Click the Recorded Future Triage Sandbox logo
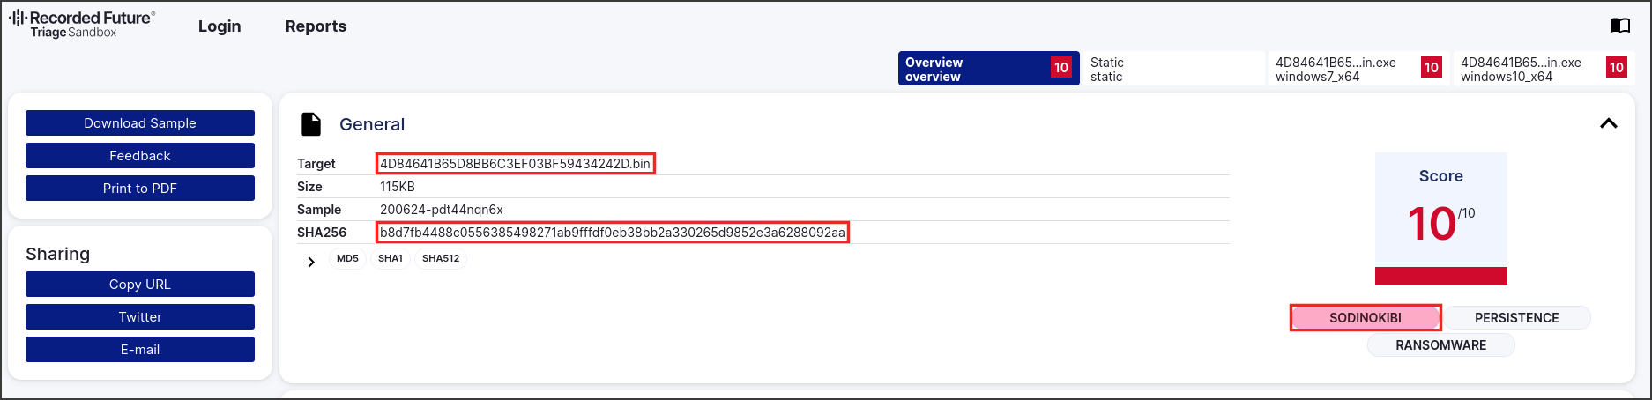Screen dimensions: 1652x400 click(x=82, y=25)
